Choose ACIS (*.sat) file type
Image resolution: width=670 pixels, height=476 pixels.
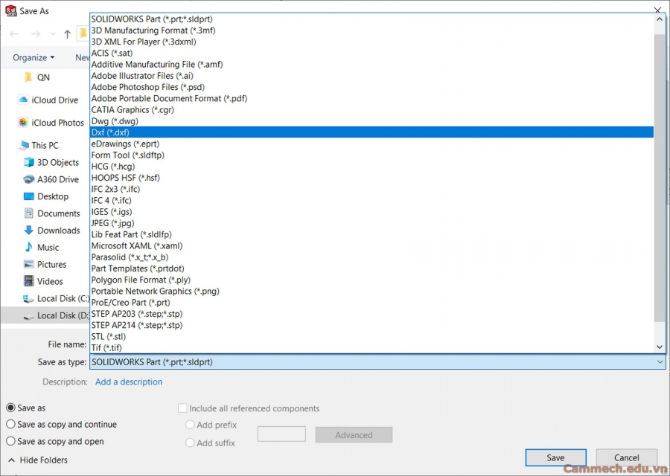[371, 53]
